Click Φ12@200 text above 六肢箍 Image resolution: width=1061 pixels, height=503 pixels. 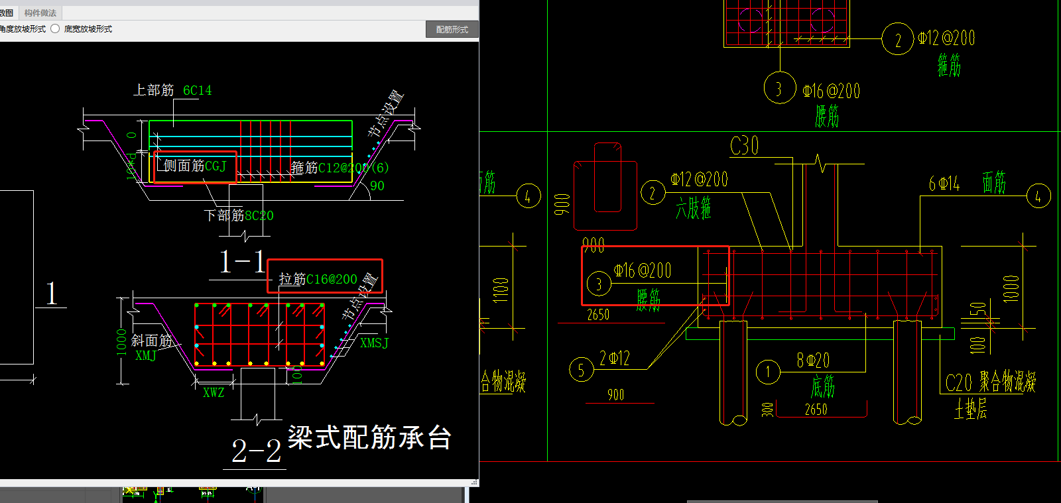(x=699, y=179)
